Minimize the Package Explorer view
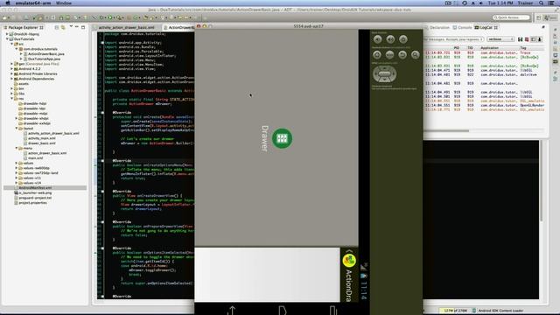The height and width of the screenshot is (315, 560). pyautogui.click(x=77, y=27)
